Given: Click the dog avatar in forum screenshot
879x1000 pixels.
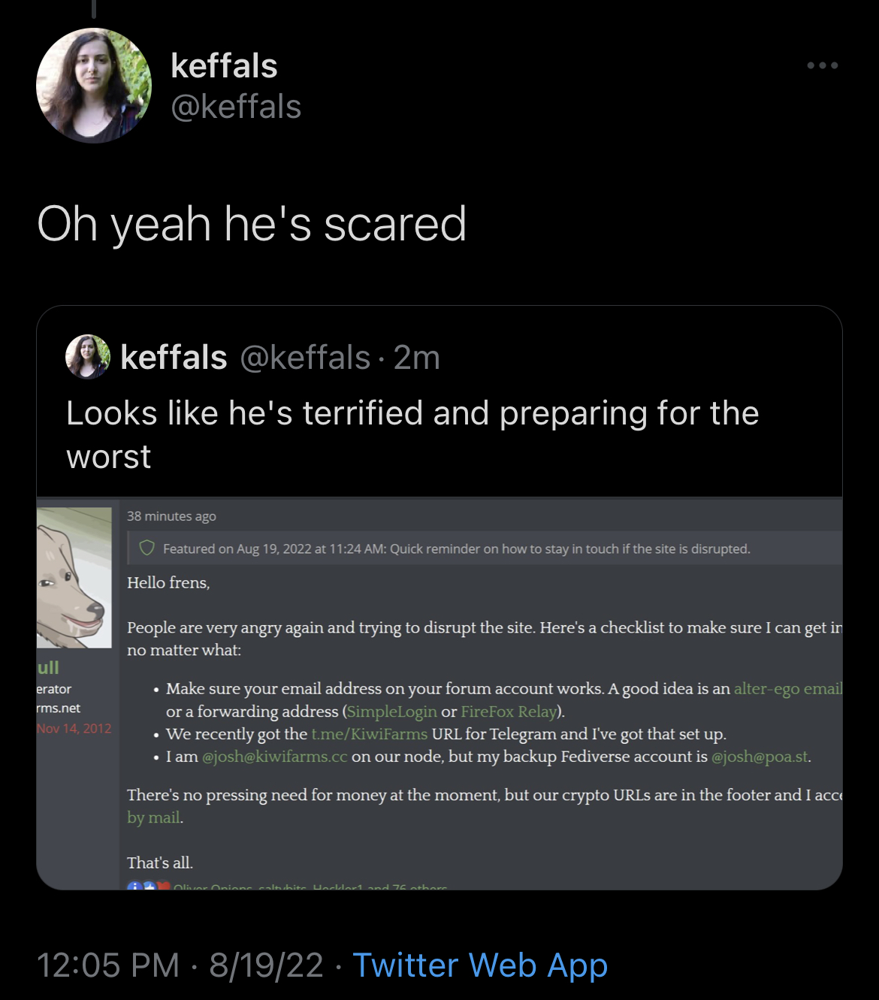Looking at the screenshot, I should 74,578.
